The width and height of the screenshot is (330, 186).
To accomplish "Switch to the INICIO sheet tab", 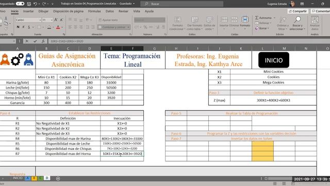I will (18, 178).
